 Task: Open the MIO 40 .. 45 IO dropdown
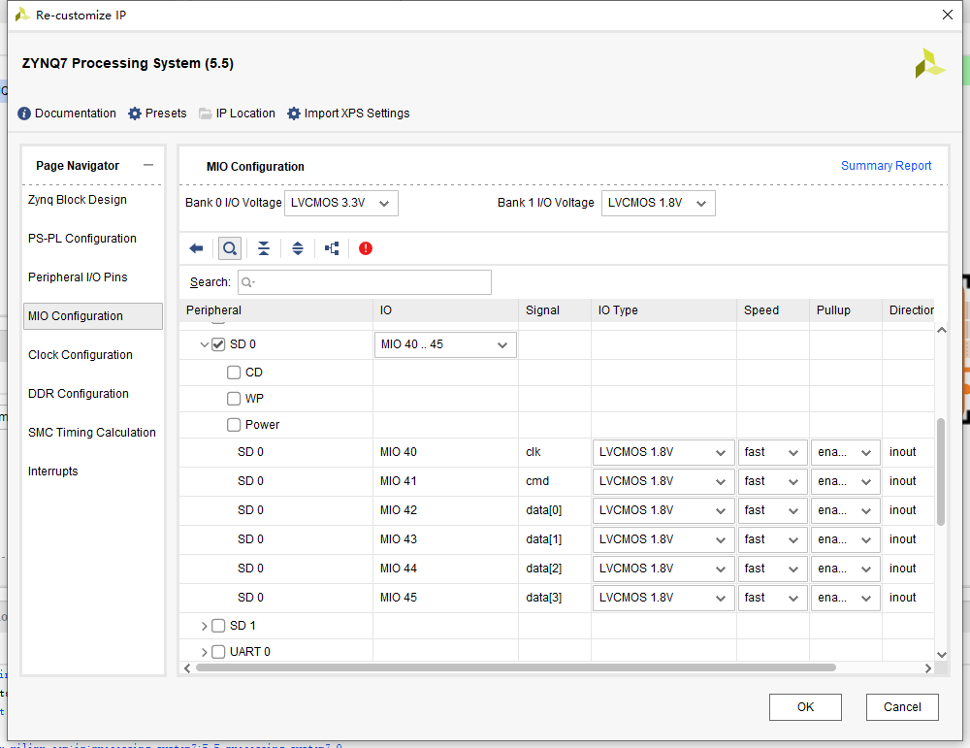click(x=445, y=344)
